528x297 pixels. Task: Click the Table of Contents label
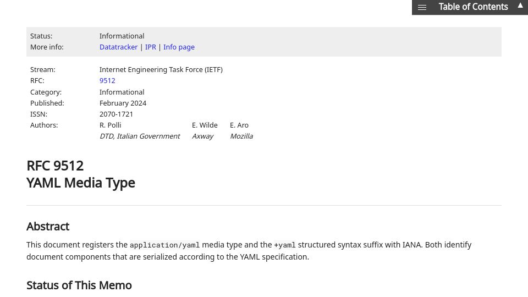coord(473,7)
